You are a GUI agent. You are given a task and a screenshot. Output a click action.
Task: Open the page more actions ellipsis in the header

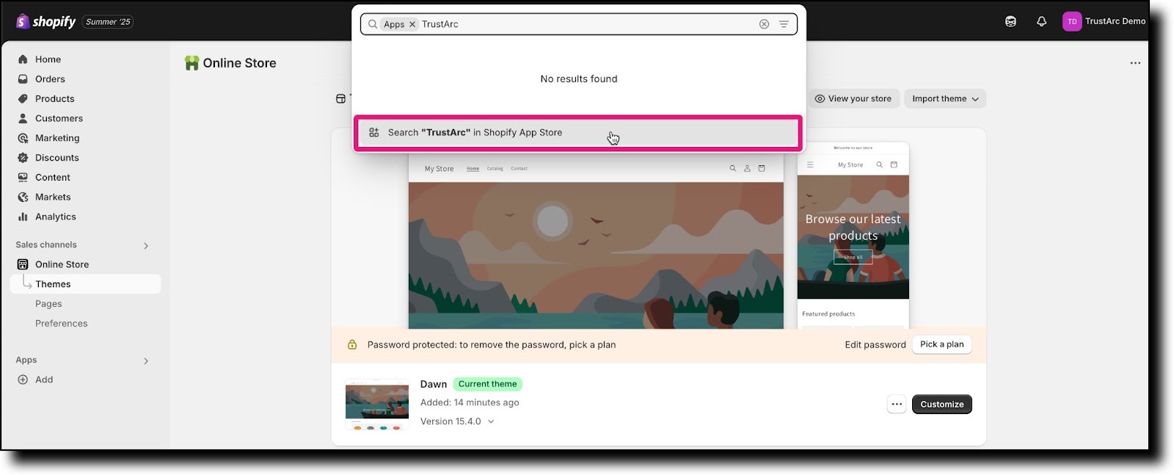(1135, 63)
